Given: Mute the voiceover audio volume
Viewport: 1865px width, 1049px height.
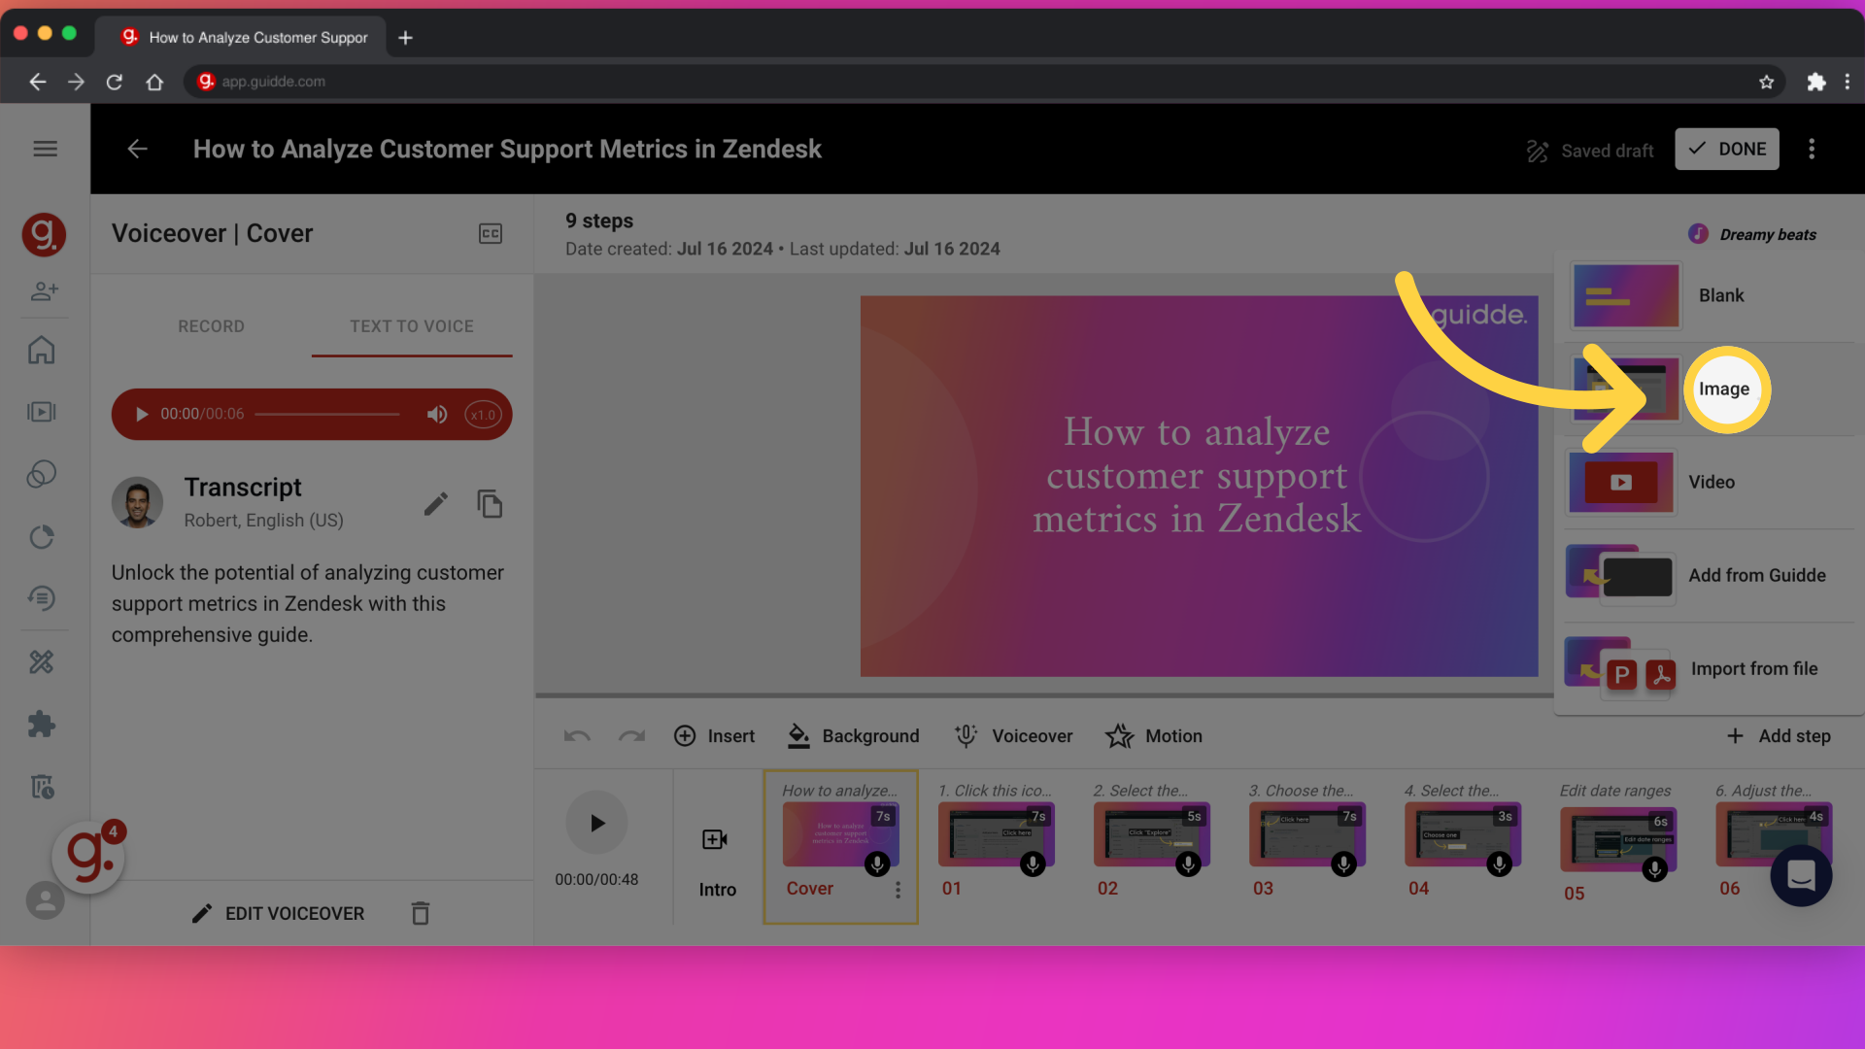Looking at the screenshot, I should pyautogui.click(x=437, y=414).
